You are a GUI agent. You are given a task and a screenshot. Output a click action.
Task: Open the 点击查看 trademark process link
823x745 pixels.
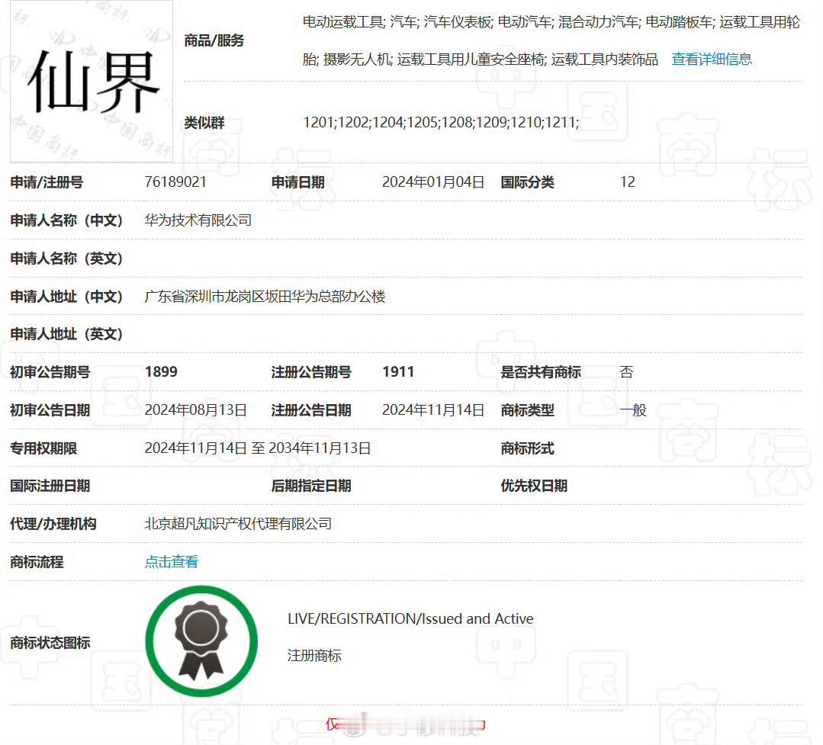172,562
